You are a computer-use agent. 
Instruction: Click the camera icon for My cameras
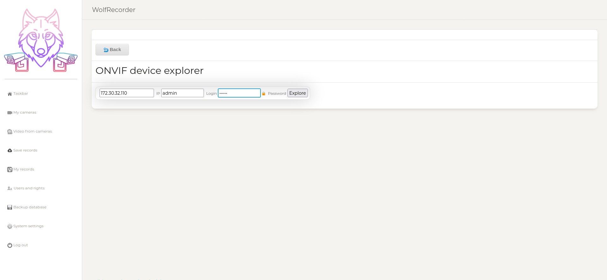point(10,113)
